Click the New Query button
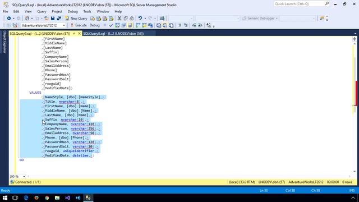This screenshot has height=202, width=359. pyautogui.click(x=76, y=19)
